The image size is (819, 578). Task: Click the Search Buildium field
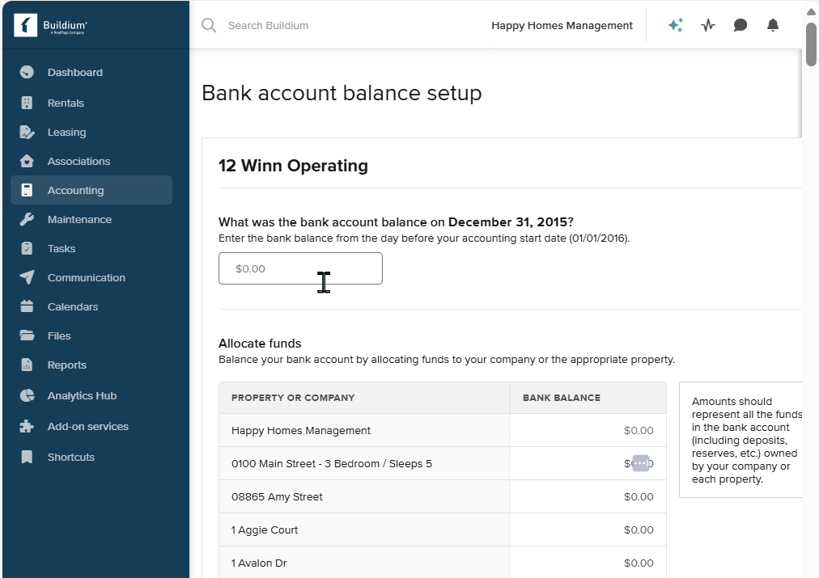click(x=268, y=25)
